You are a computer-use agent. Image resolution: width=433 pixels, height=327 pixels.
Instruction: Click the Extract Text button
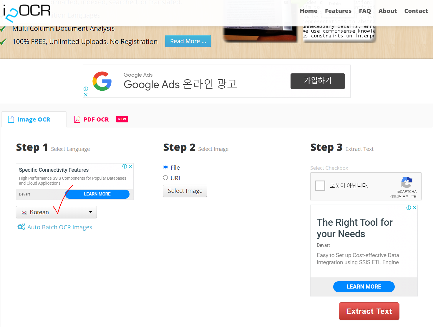click(x=369, y=311)
